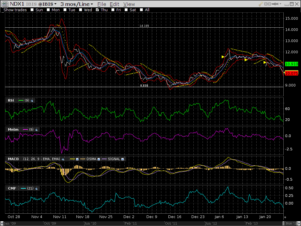Click the Mntm settings wrench icon

(x=36, y=130)
